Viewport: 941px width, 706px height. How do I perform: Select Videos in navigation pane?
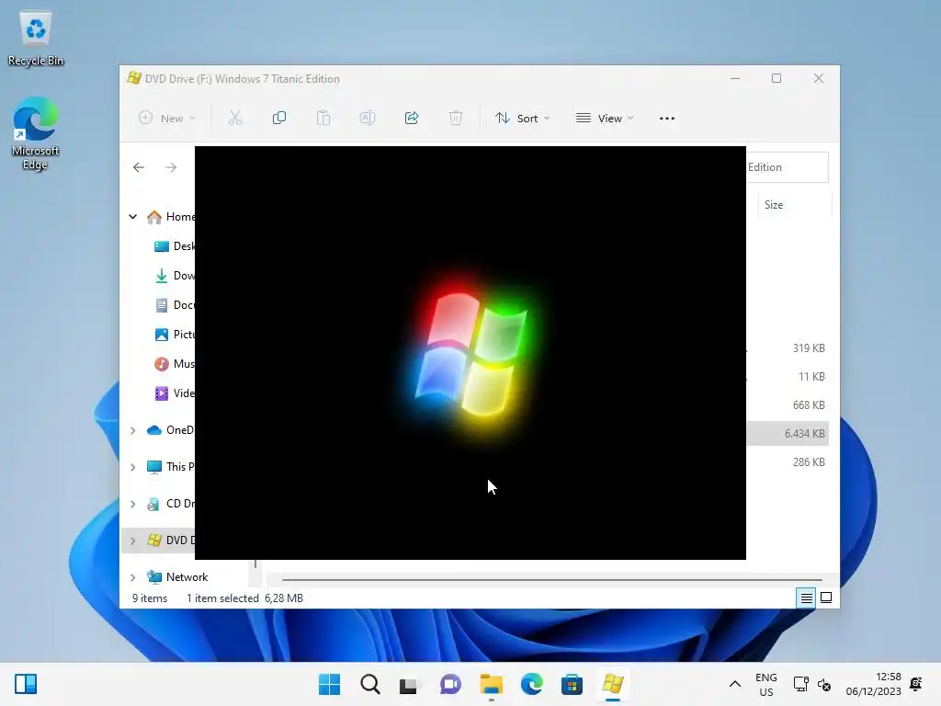point(174,393)
